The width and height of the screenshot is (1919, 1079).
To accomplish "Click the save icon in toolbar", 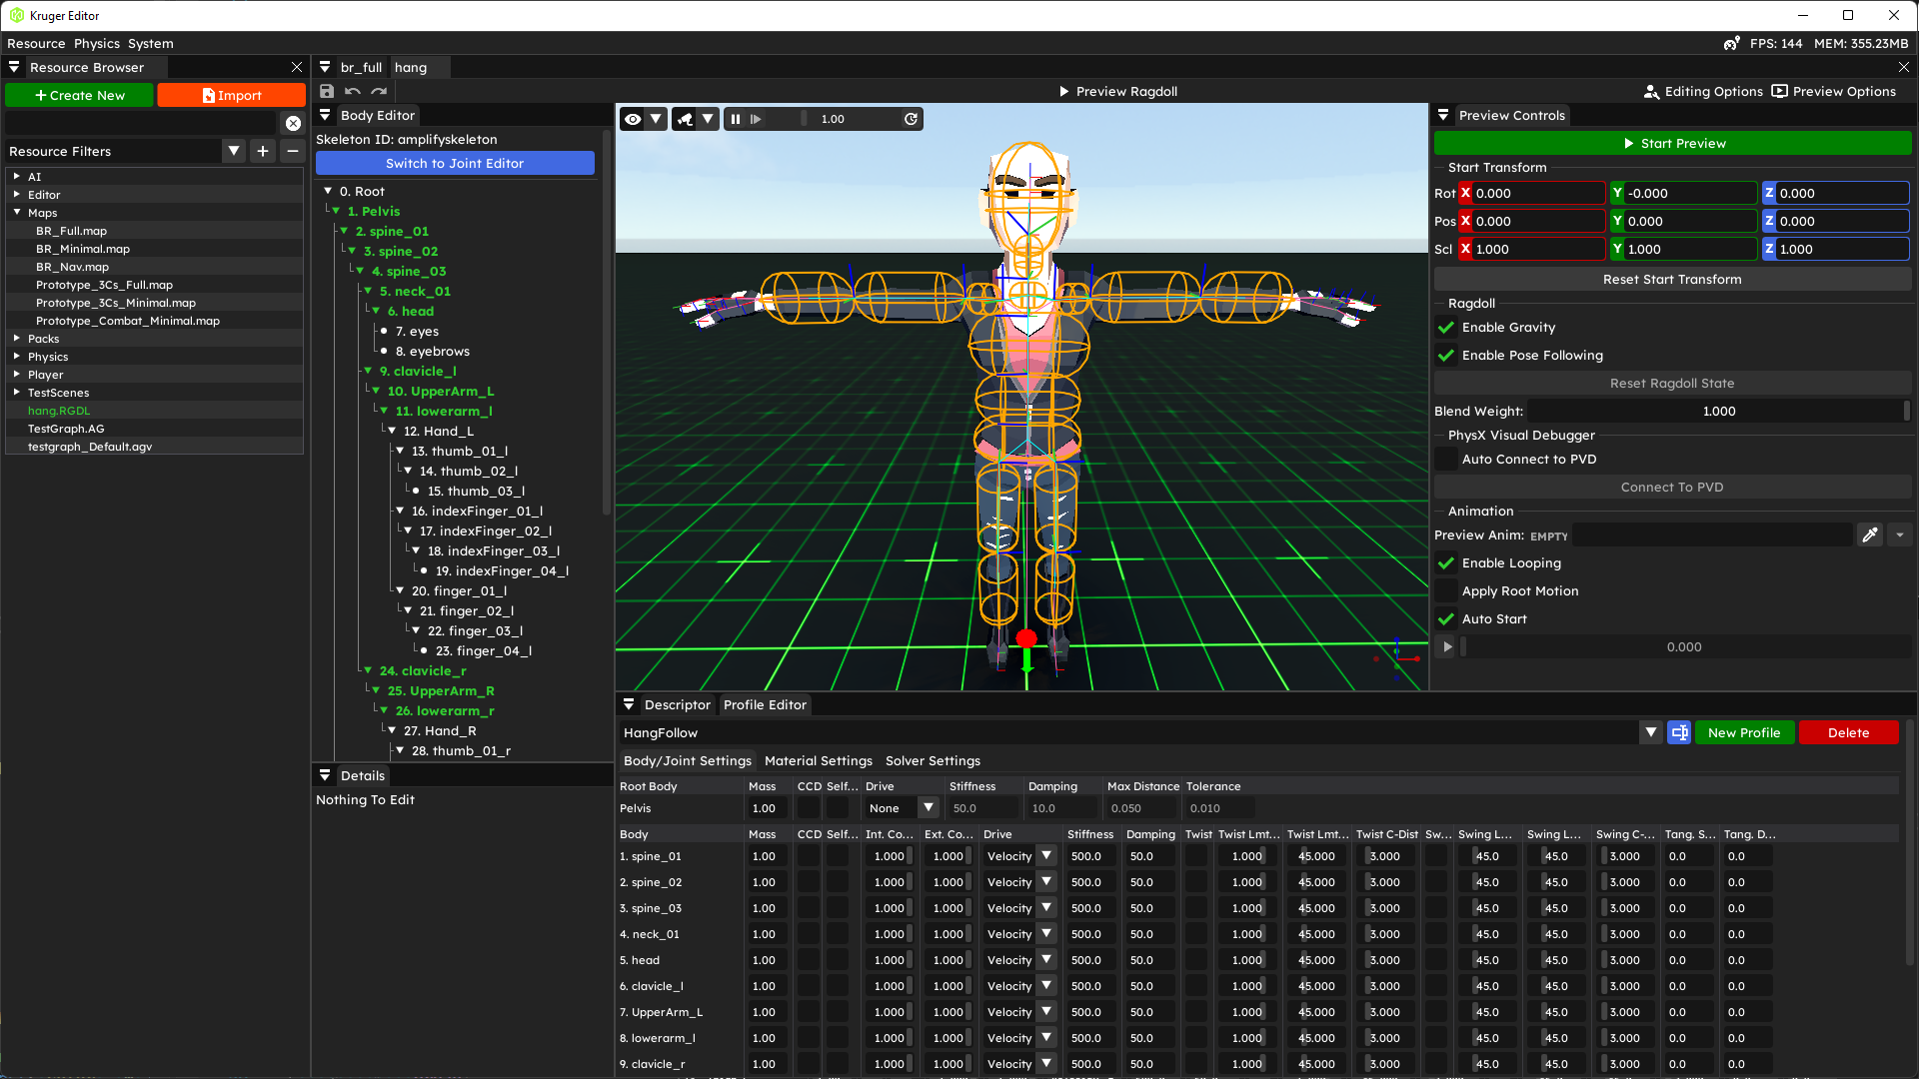I will click(327, 91).
